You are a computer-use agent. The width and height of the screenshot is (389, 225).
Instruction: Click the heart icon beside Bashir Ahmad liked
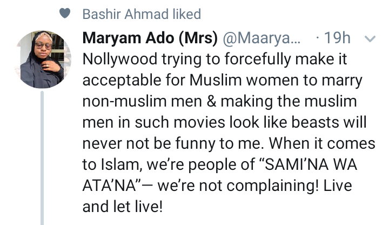pos(64,15)
